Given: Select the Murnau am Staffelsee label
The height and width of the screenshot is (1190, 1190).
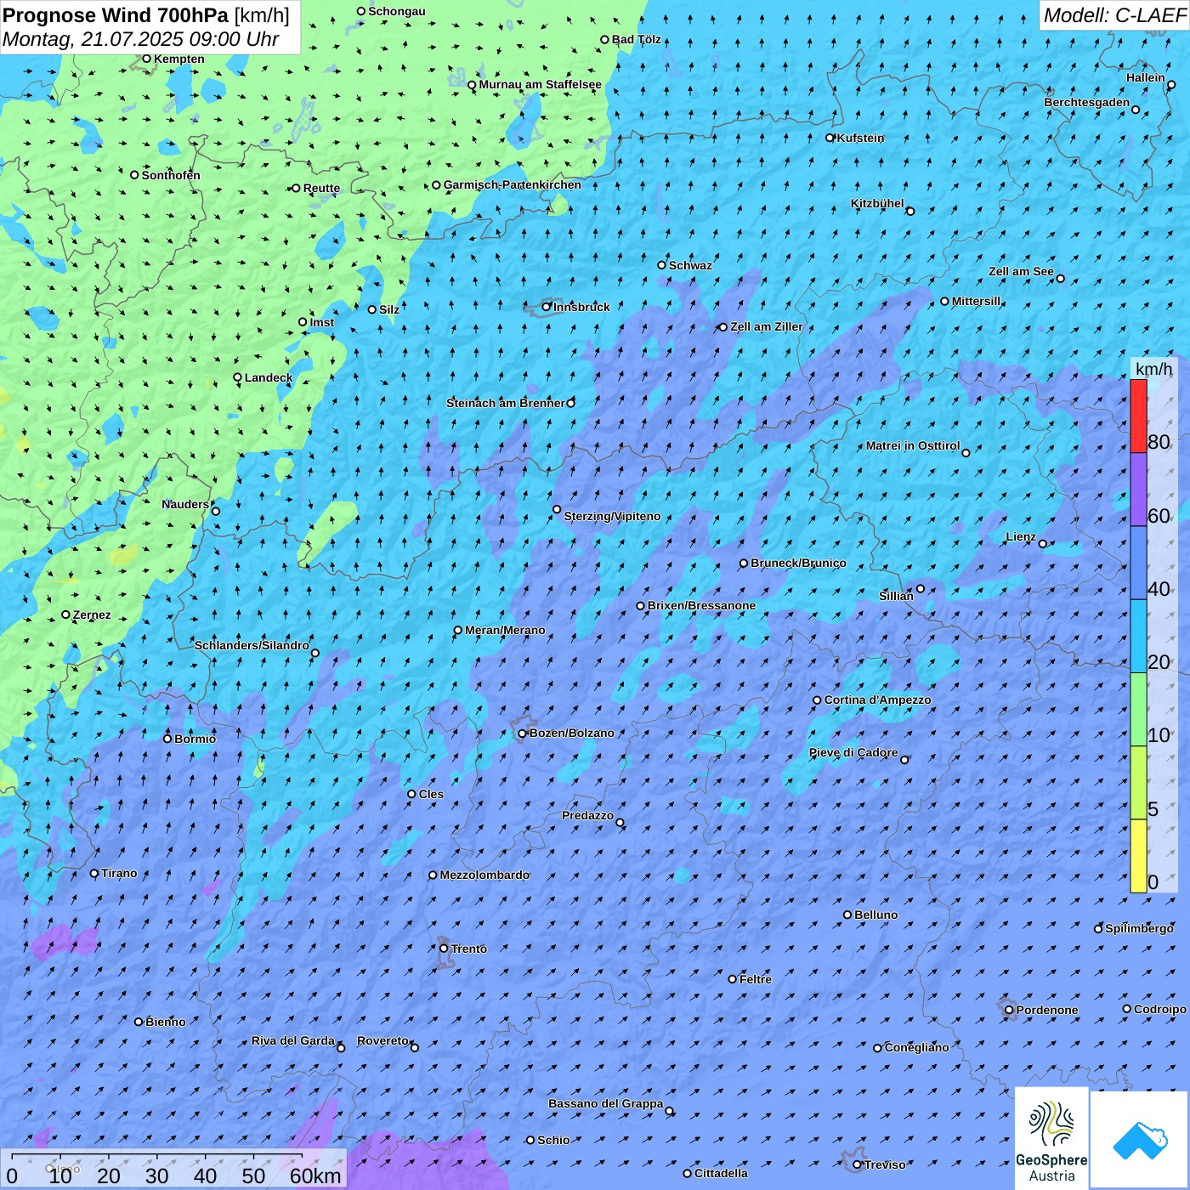Looking at the screenshot, I should click(x=540, y=84).
